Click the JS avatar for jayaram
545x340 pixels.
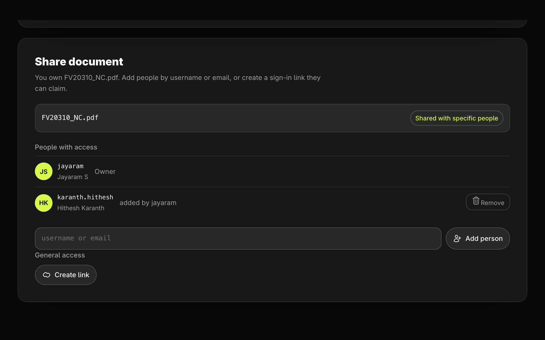[44, 171]
